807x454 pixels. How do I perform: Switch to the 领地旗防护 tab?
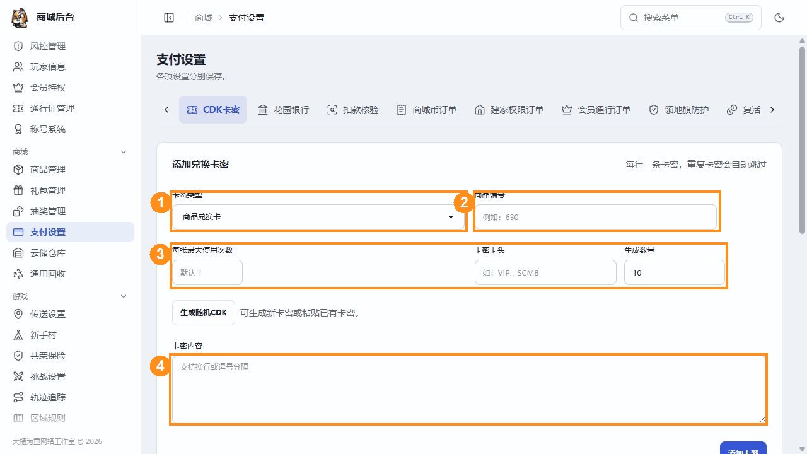678,110
